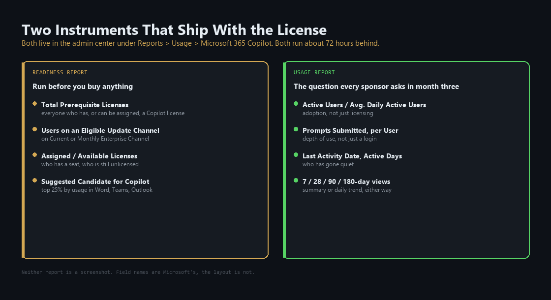Select the READINESS REPORT label
Viewport: 551px width, 300px height.
click(x=60, y=72)
